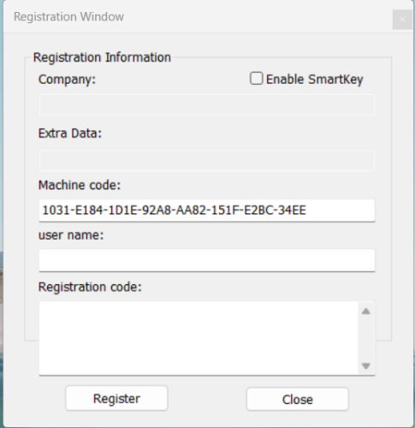Click the scrollbar up arrow in Registration code
This screenshot has height=428, width=415.
coord(366,312)
